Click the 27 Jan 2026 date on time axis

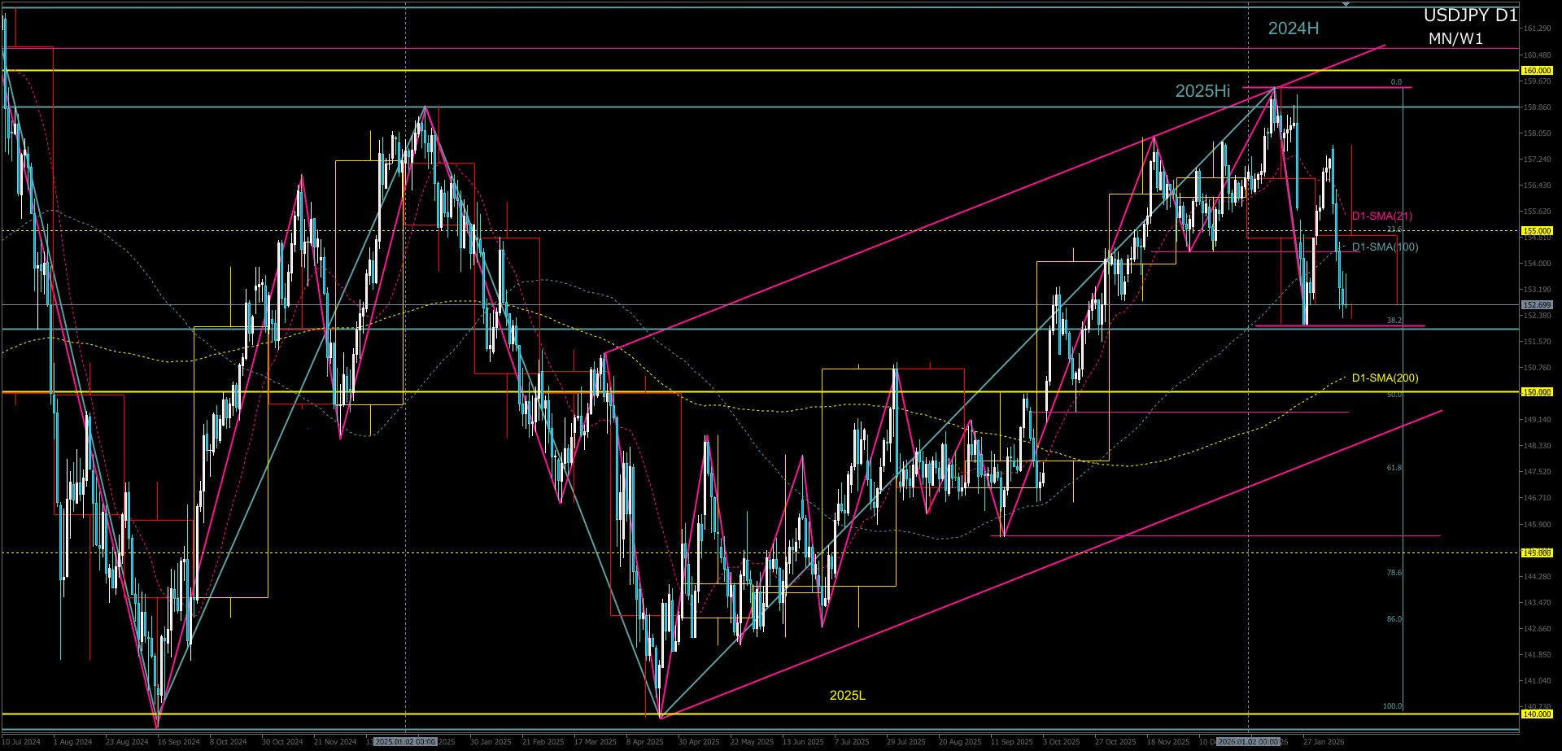click(x=1324, y=742)
